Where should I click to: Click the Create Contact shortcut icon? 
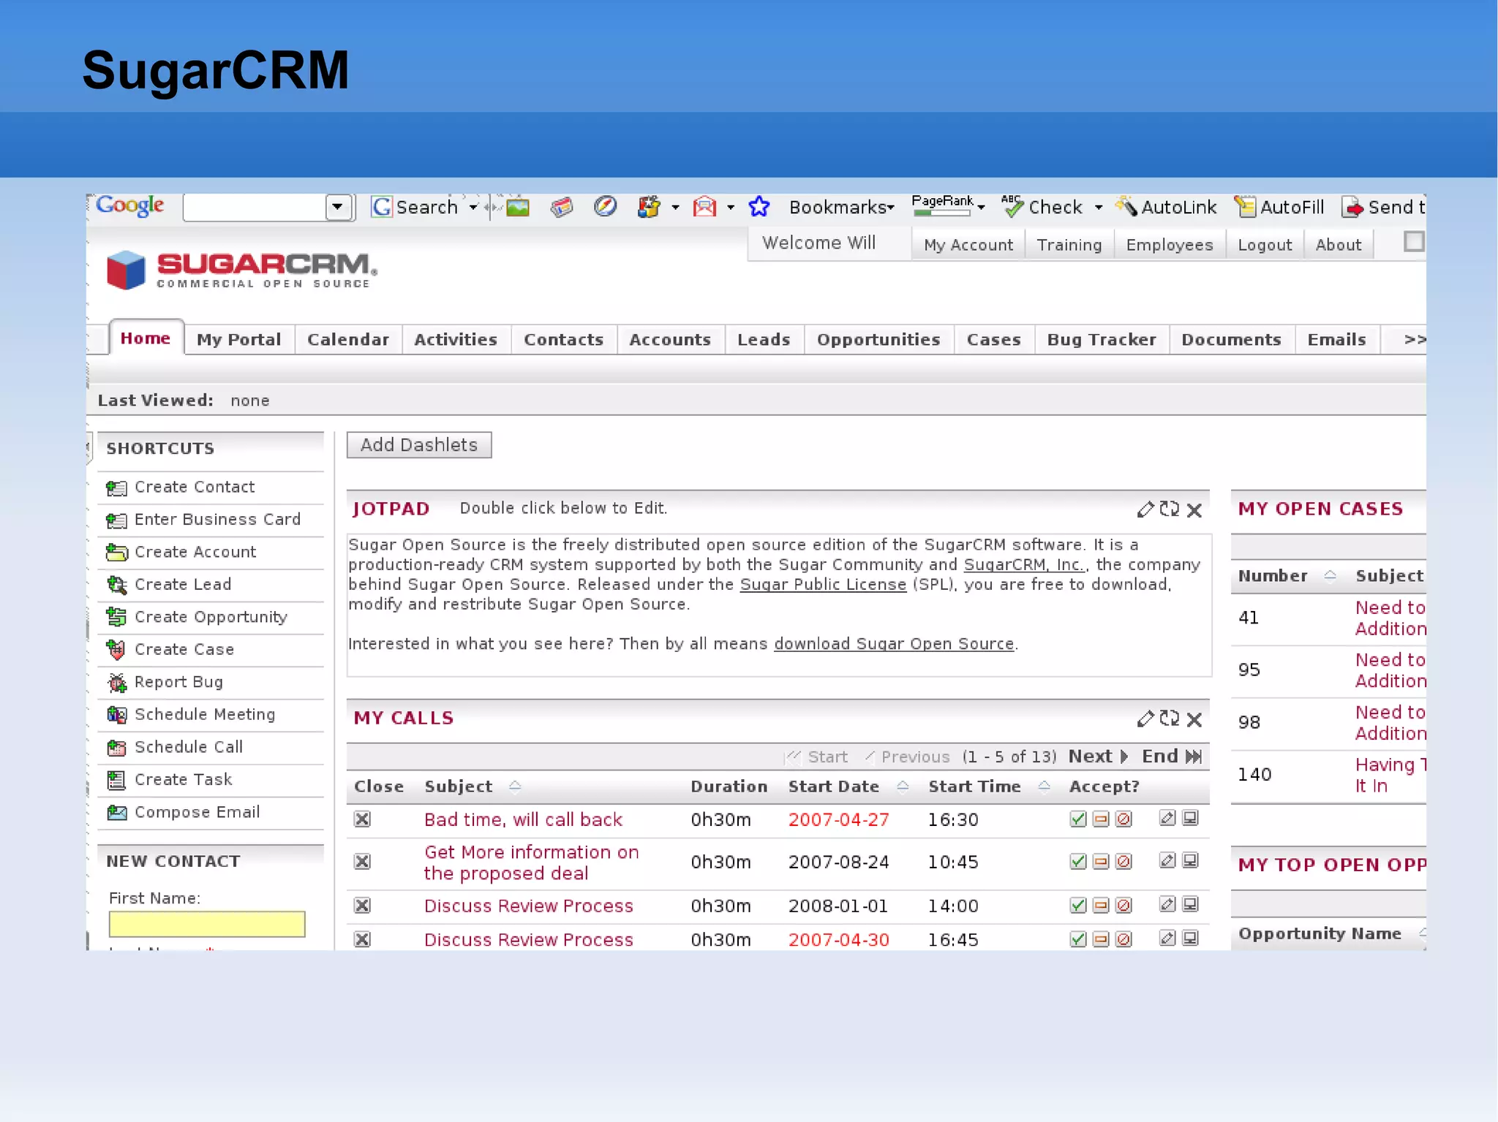click(116, 488)
